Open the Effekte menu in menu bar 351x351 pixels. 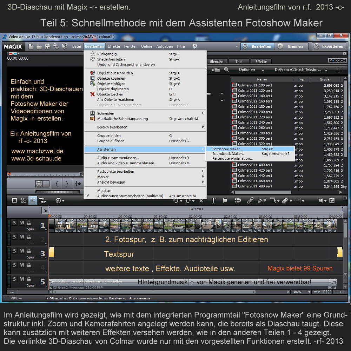[114, 46]
